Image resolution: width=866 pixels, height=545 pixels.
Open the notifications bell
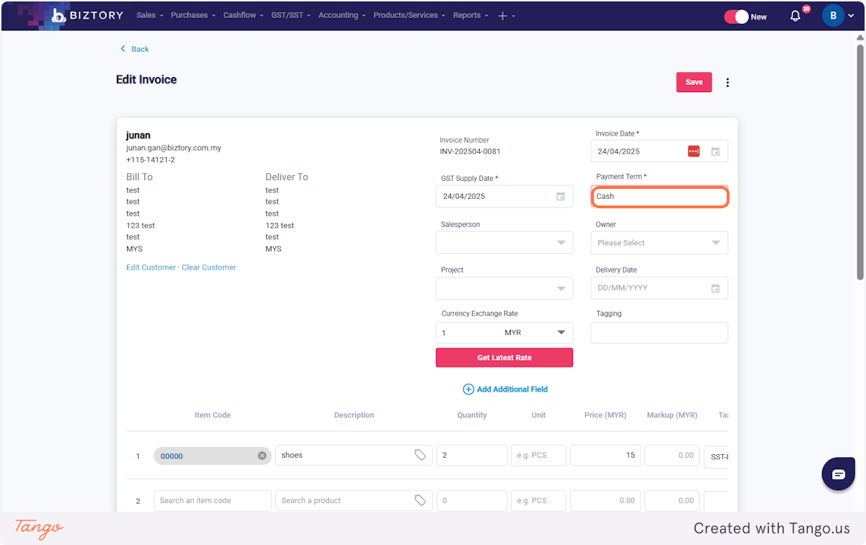point(795,16)
